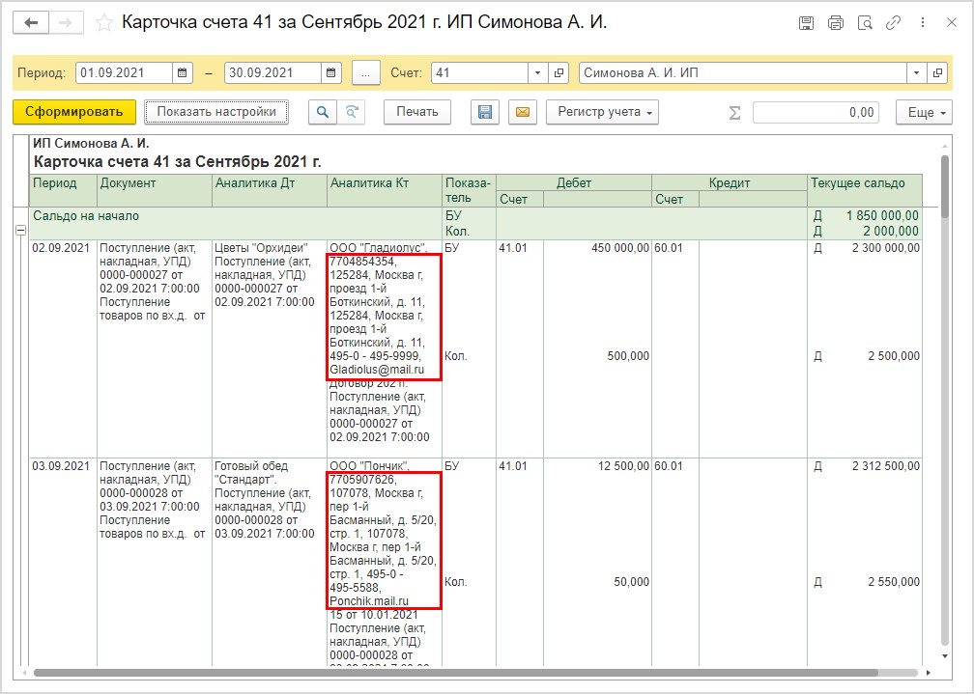Screen dimensions: 974x694
Task: Click the sum field showing 0,00
Action: [x=816, y=112]
